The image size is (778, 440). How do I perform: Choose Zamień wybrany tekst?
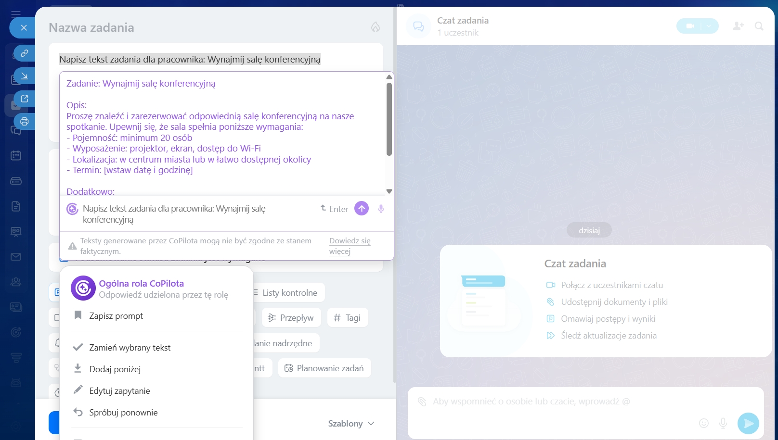pyautogui.click(x=130, y=348)
